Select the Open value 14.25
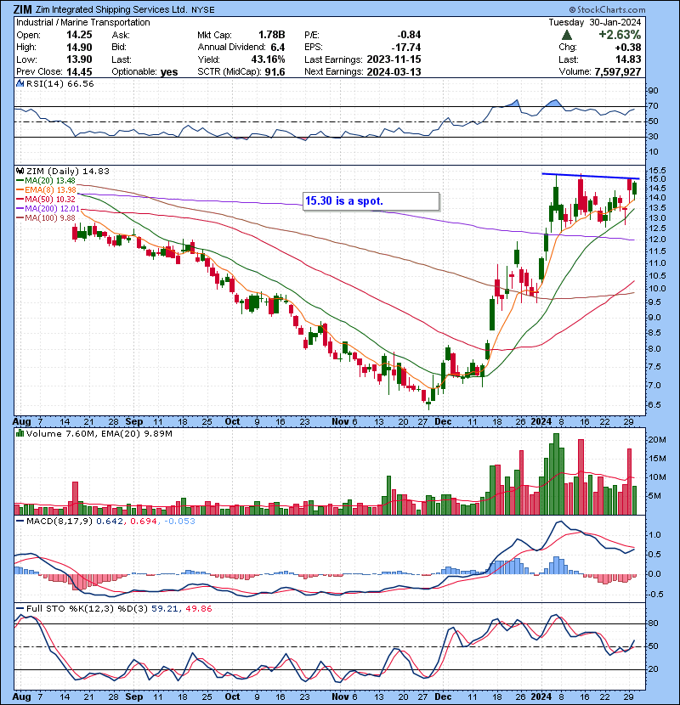This screenshot has height=705, width=680. (x=79, y=35)
